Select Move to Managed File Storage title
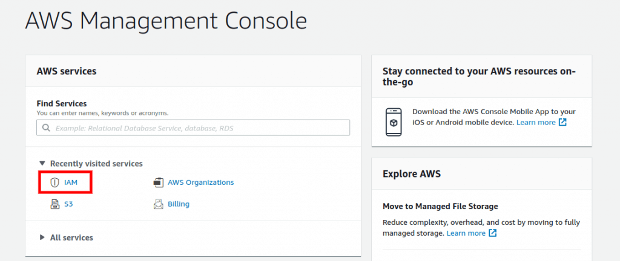 coord(441,206)
